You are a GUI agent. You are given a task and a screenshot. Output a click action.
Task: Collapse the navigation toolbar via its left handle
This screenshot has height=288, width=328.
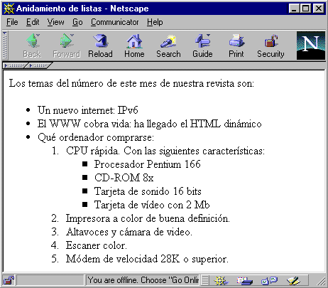click(5, 46)
